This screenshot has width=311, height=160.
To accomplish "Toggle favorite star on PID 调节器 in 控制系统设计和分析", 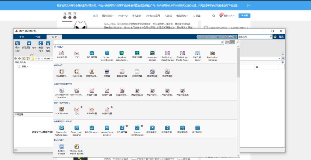I will [127, 126].
